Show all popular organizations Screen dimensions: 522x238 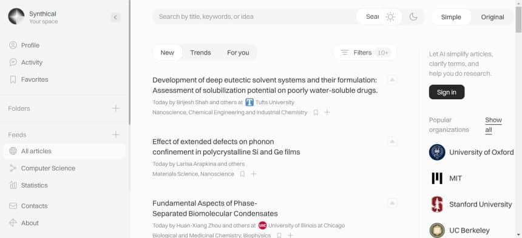(x=493, y=125)
